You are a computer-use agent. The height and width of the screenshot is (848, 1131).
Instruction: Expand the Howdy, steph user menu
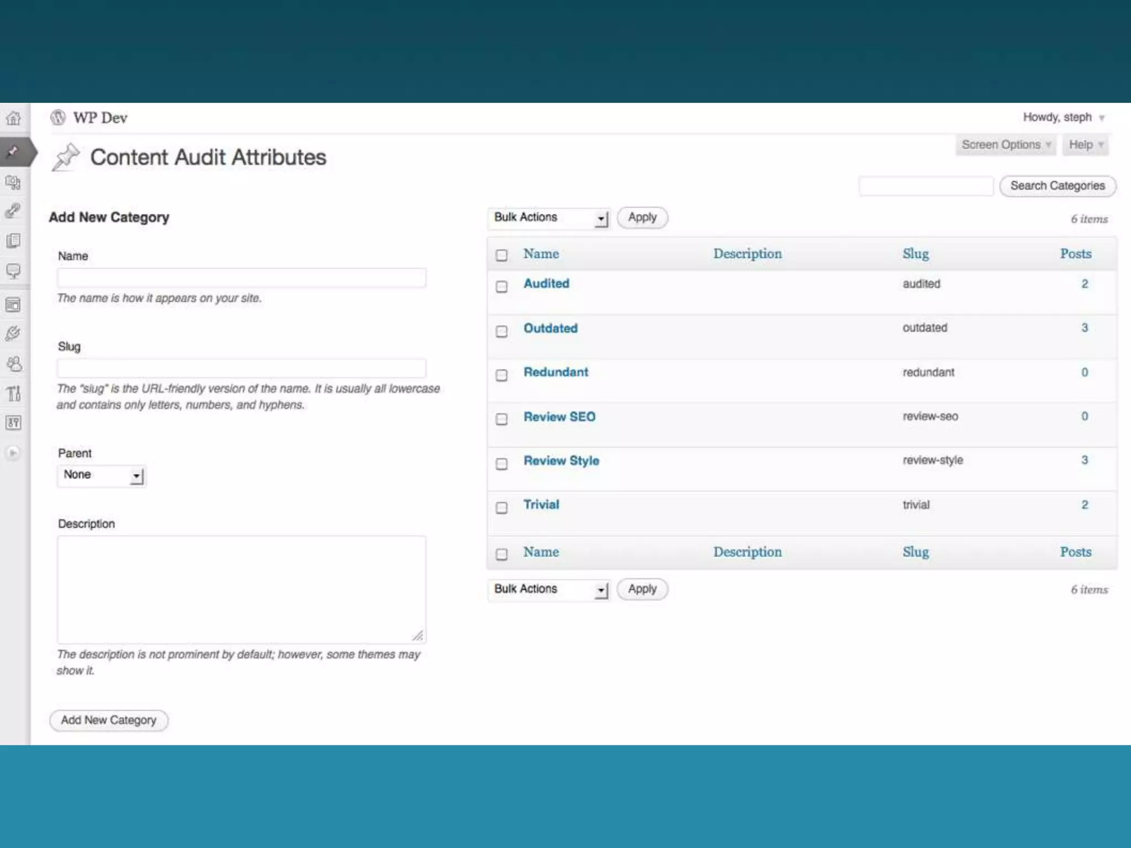(x=1063, y=118)
